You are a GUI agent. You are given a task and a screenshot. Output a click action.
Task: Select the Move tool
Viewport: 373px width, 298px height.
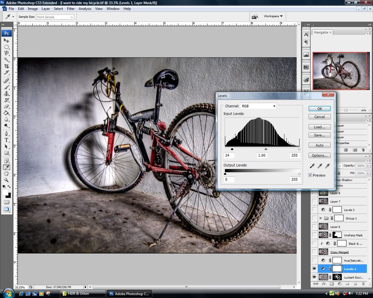[7, 40]
